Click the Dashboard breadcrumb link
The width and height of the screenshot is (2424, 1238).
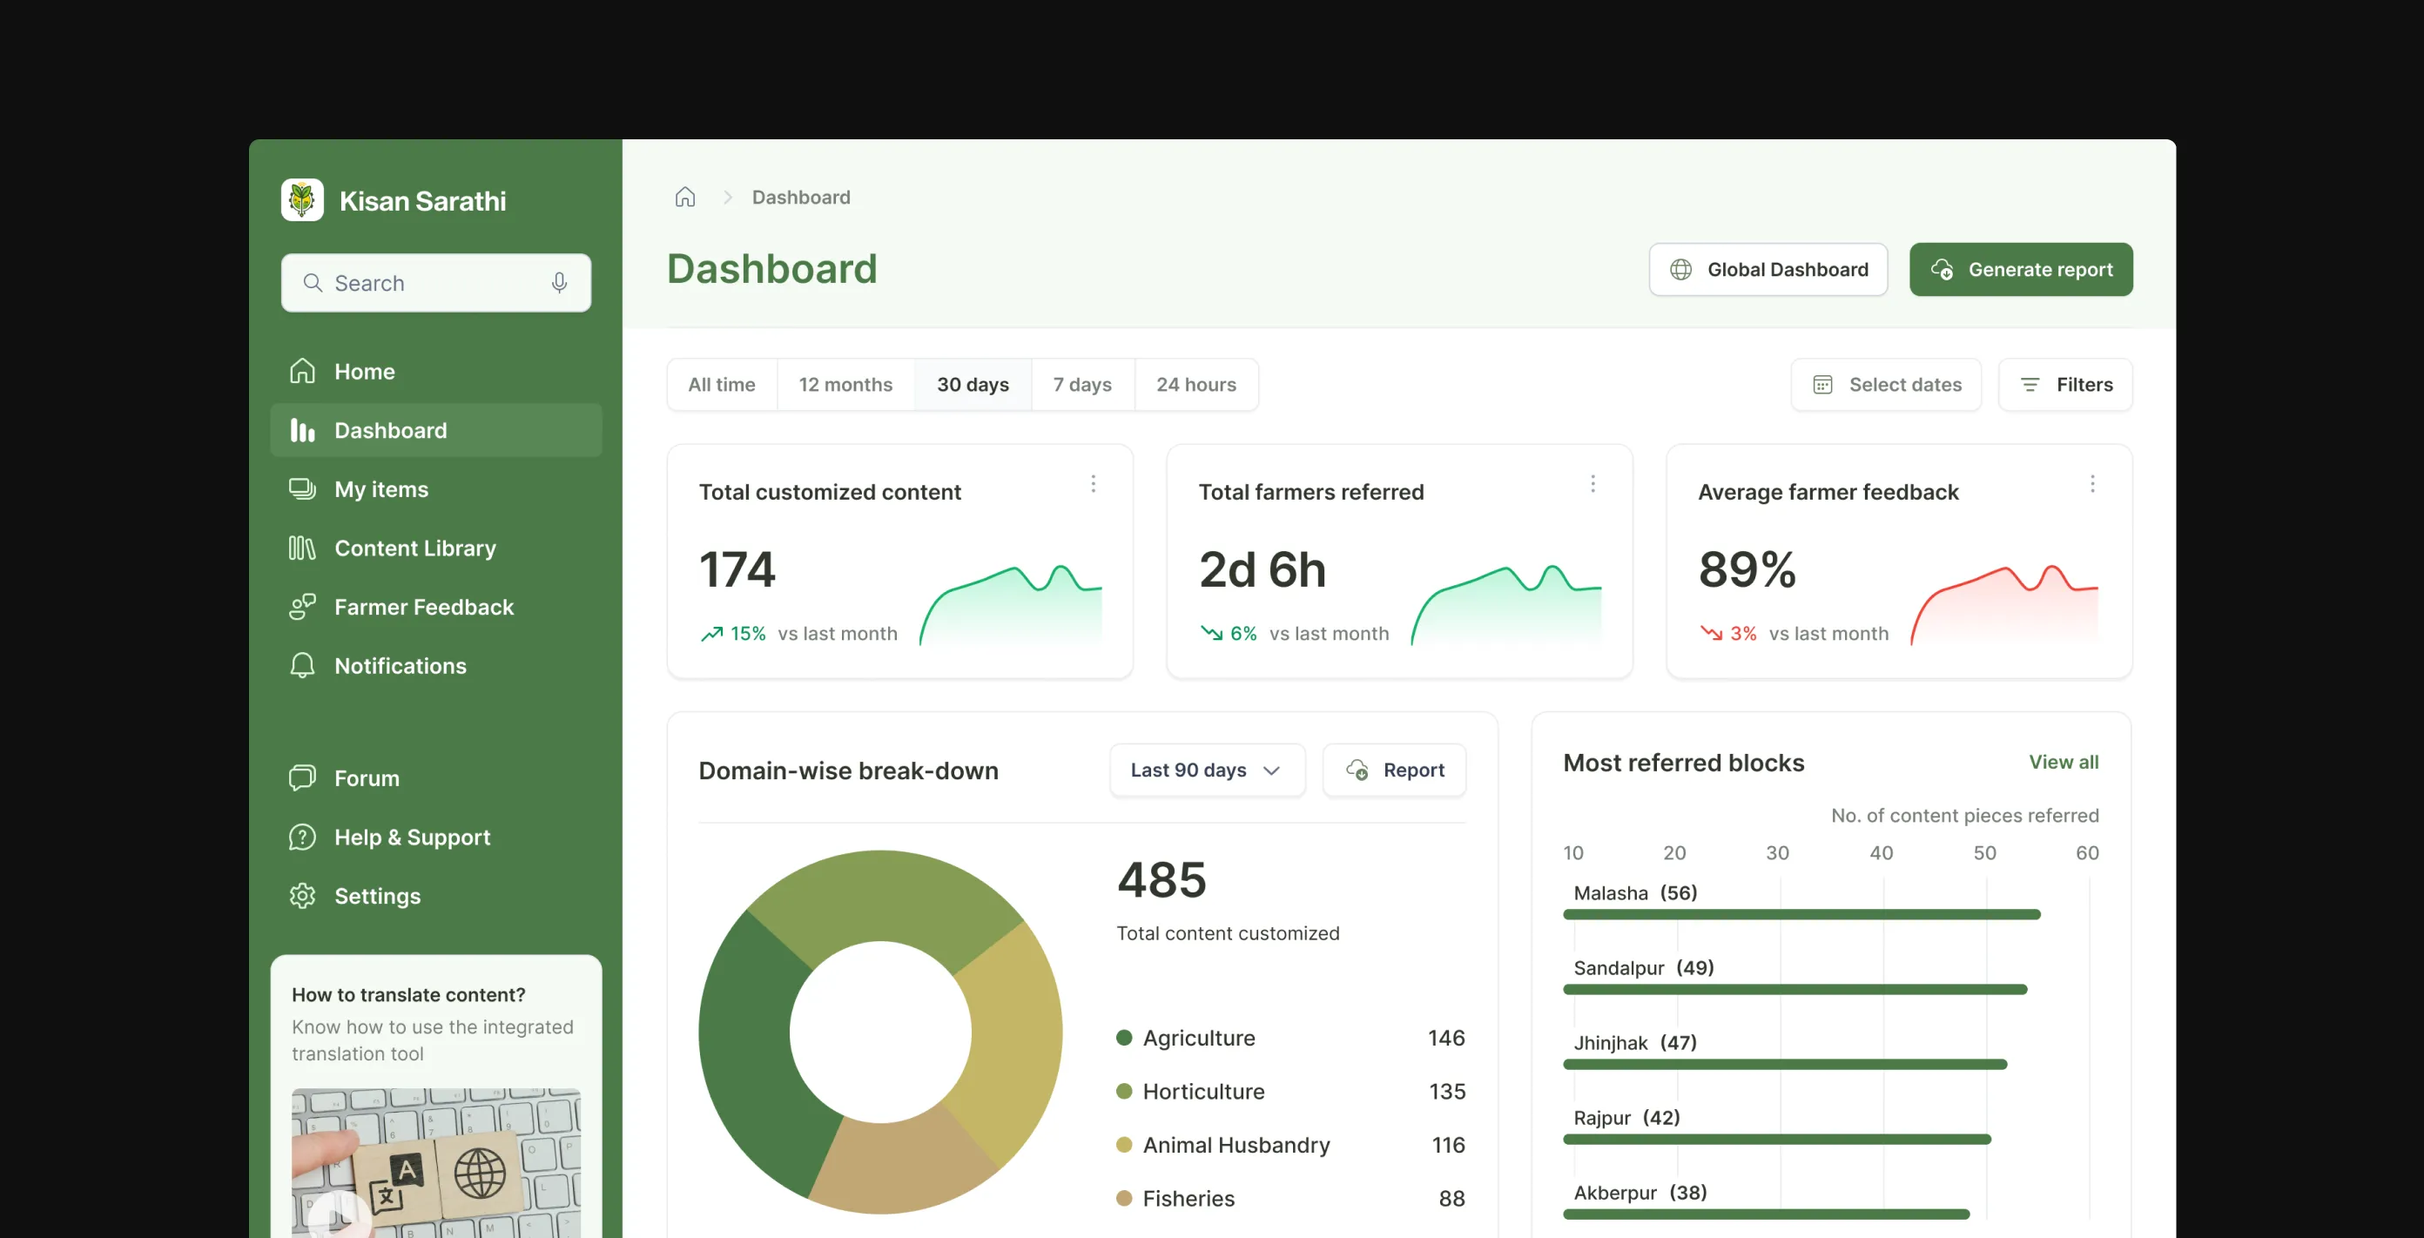pos(801,198)
